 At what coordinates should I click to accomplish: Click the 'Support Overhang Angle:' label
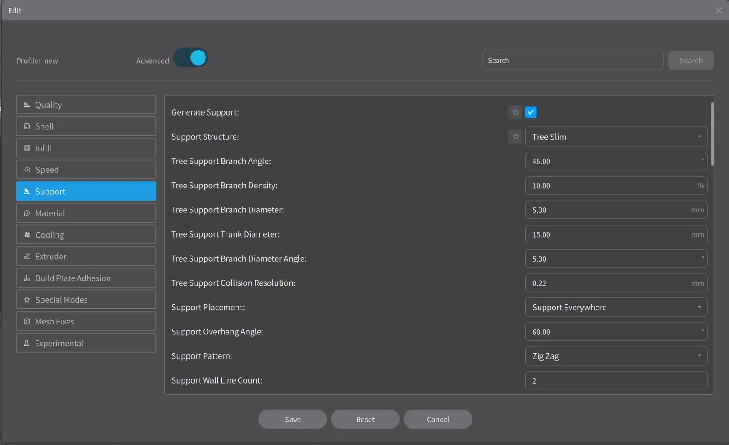pyautogui.click(x=217, y=332)
